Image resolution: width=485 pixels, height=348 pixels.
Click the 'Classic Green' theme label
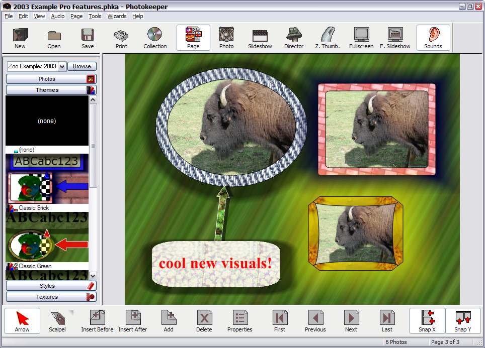35,266
